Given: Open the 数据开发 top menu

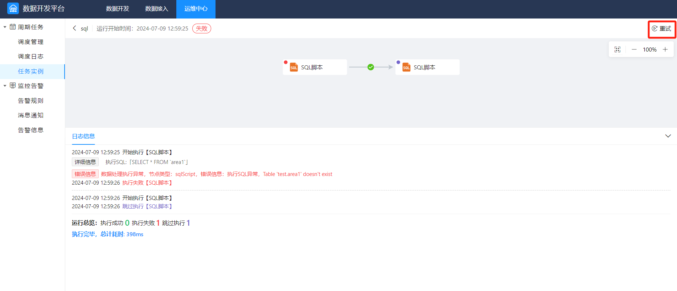Looking at the screenshot, I should coord(118,9).
